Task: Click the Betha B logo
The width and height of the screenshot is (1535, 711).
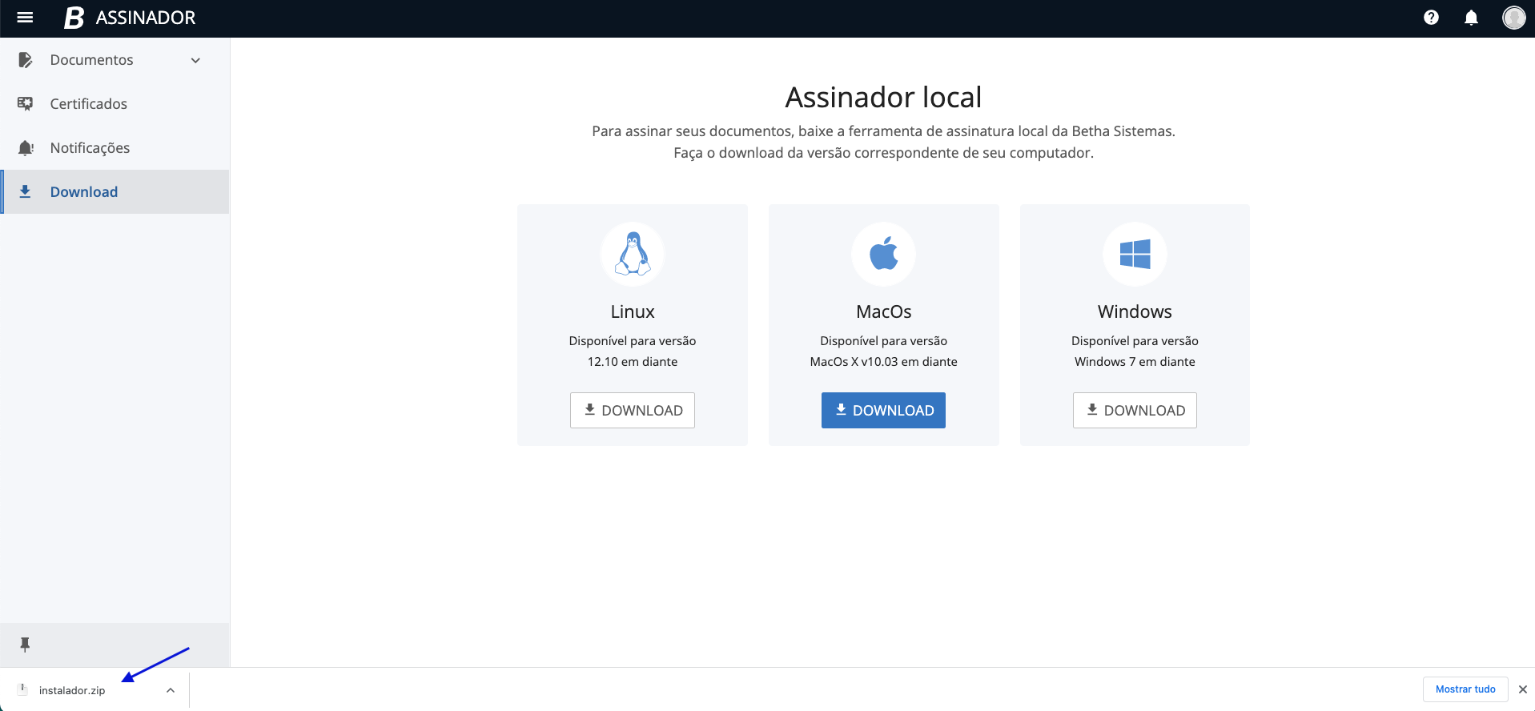Action: click(x=74, y=18)
